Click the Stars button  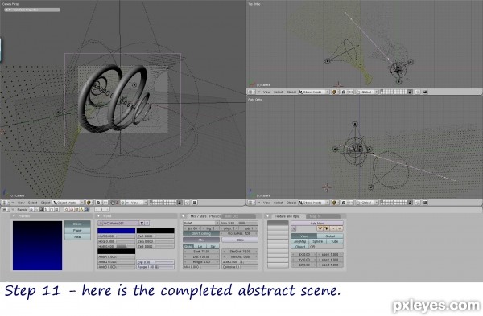click(x=240, y=240)
